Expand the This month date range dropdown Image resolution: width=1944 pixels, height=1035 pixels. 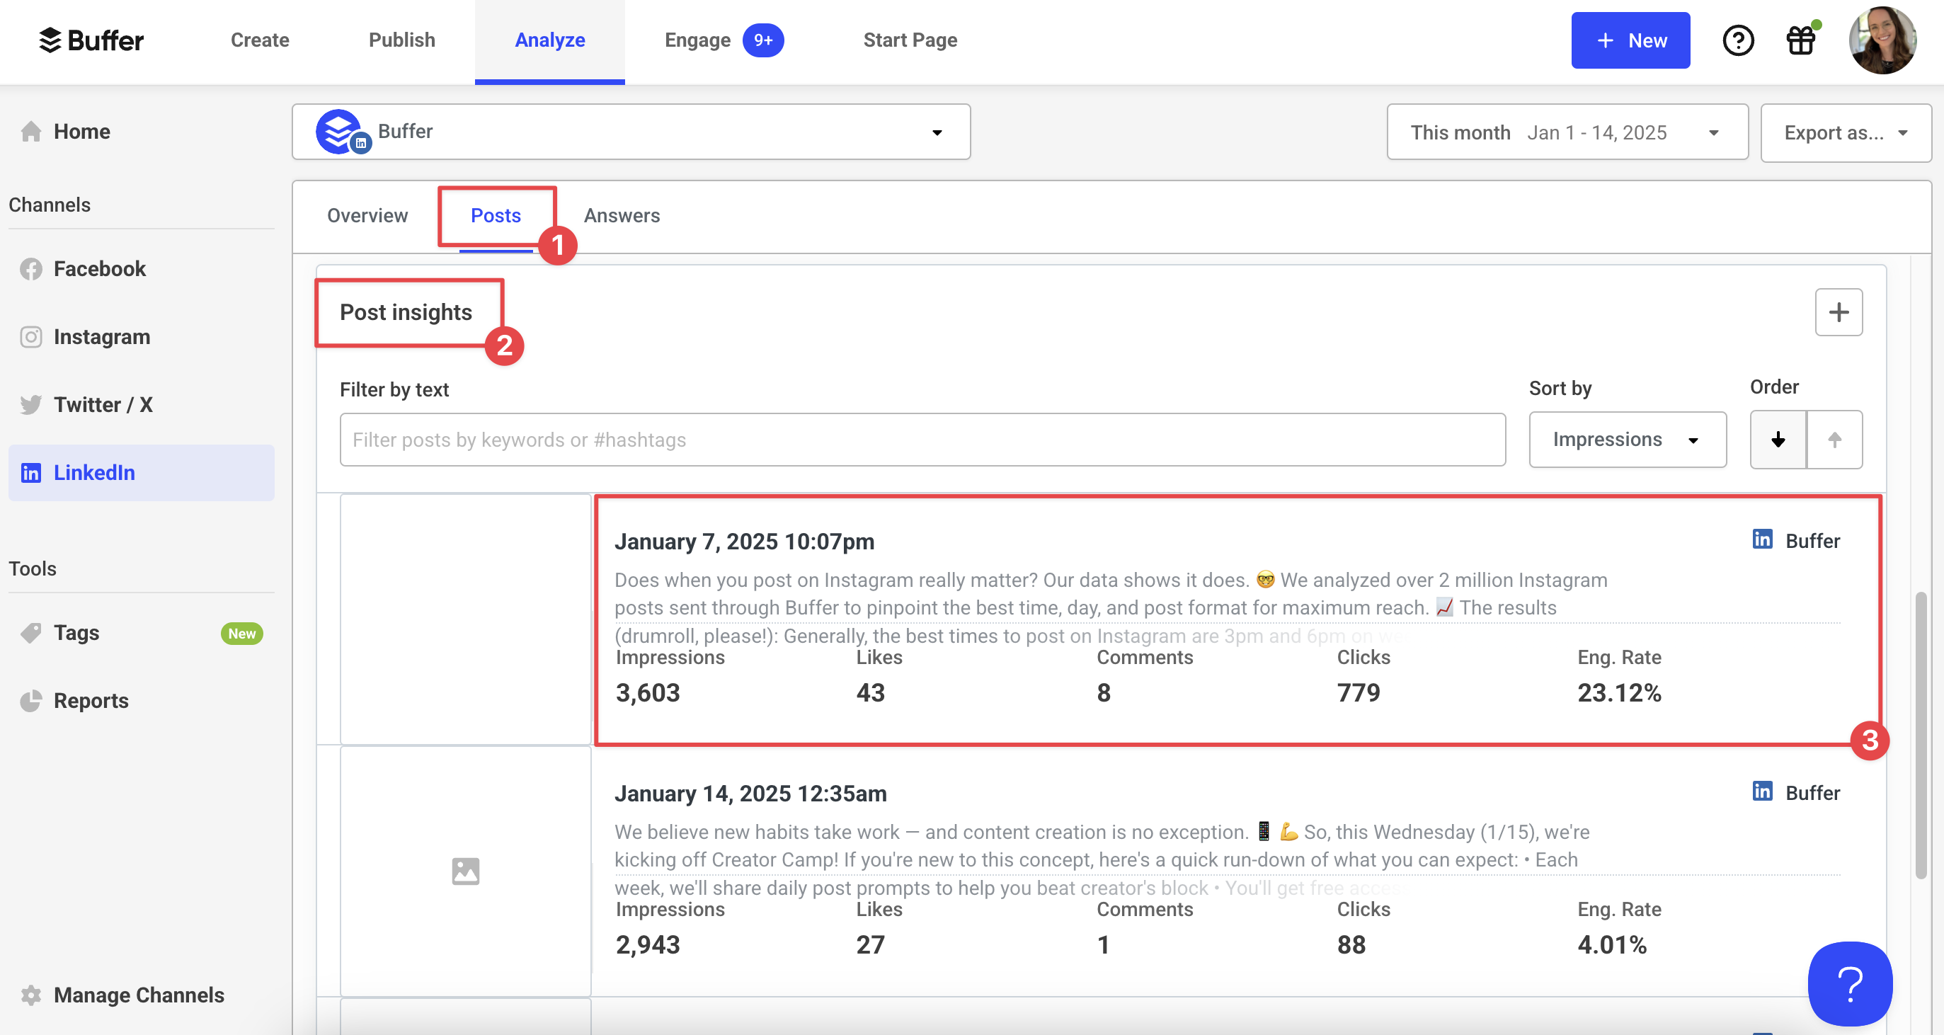tap(1713, 132)
